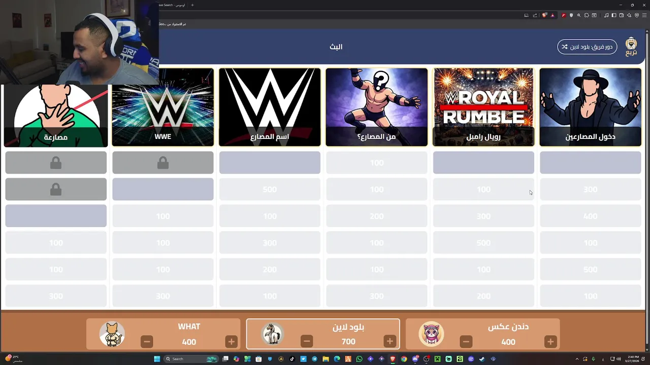Select the 300 cell under مصارعة column
This screenshot has width=650, height=365.
[x=56, y=296]
